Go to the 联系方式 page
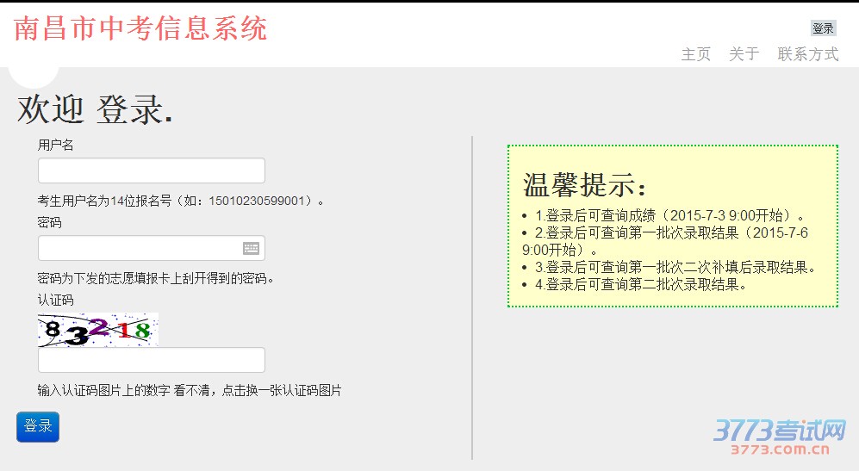 [807, 54]
